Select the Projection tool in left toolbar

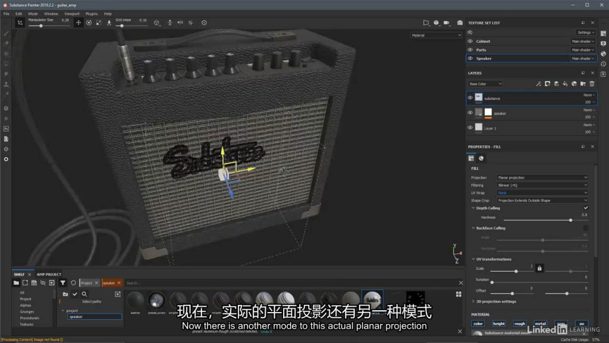click(x=6, y=54)
